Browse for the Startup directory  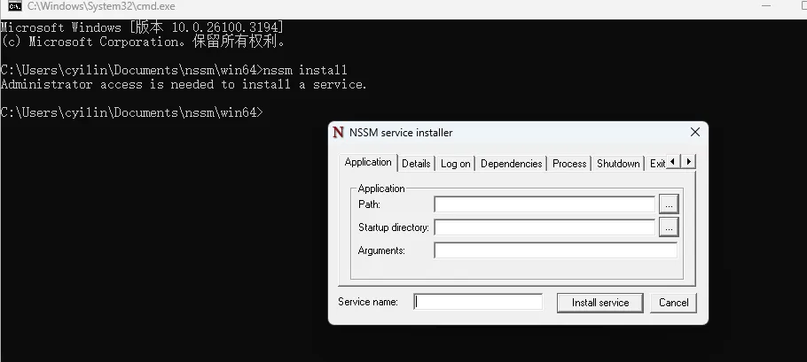tap(670, 227)
